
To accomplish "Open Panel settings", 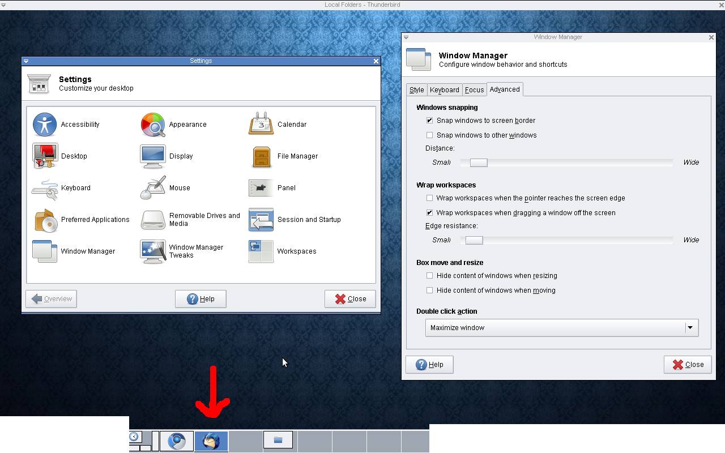I will [261, 188].
